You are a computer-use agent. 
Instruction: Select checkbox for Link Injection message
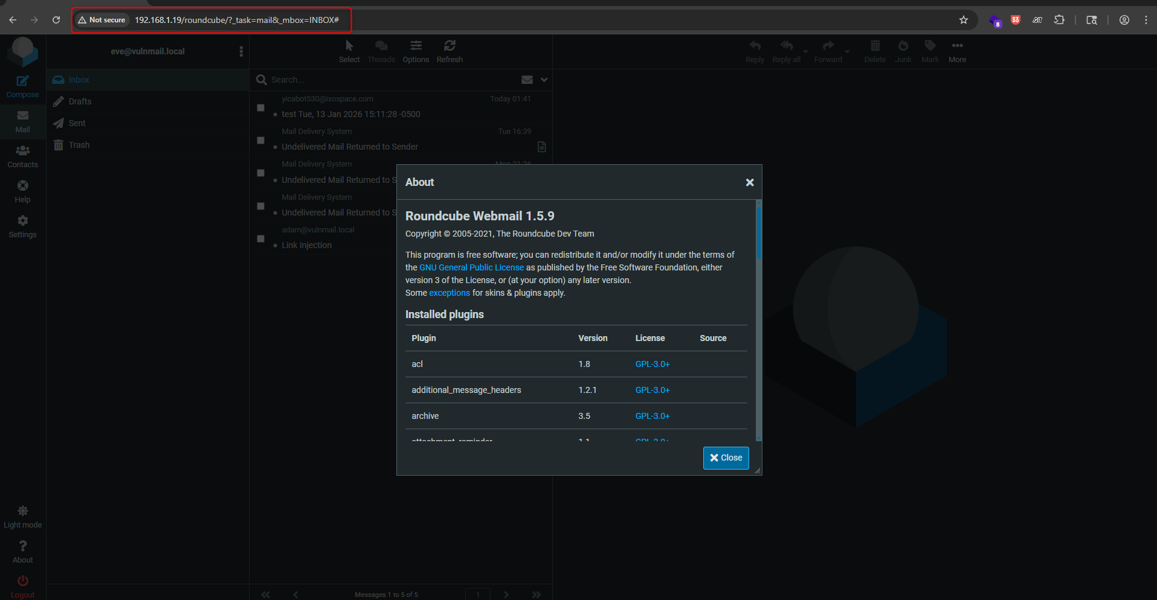pos(260,238)
